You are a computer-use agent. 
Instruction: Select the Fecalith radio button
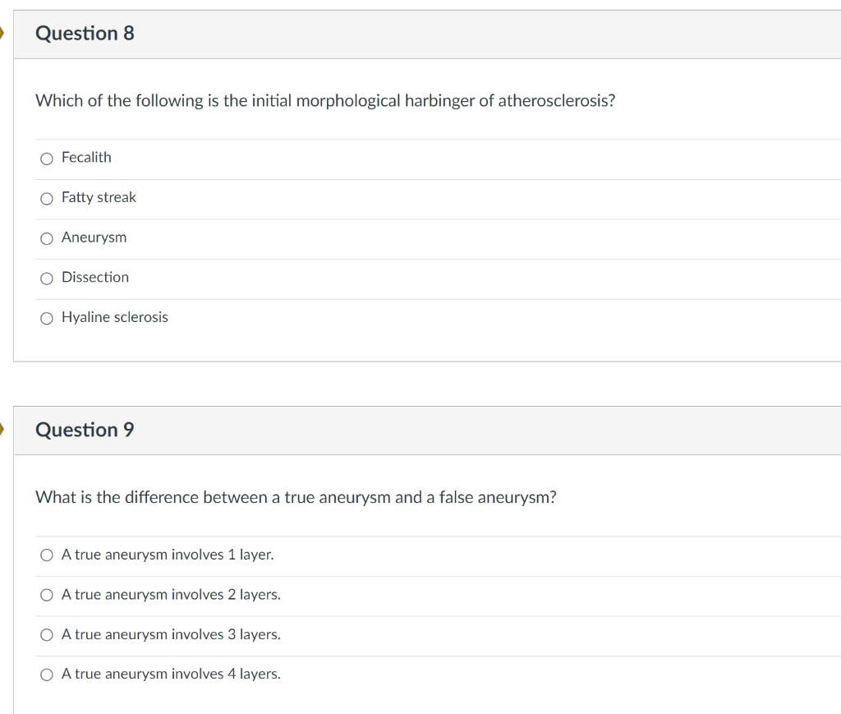46,159
